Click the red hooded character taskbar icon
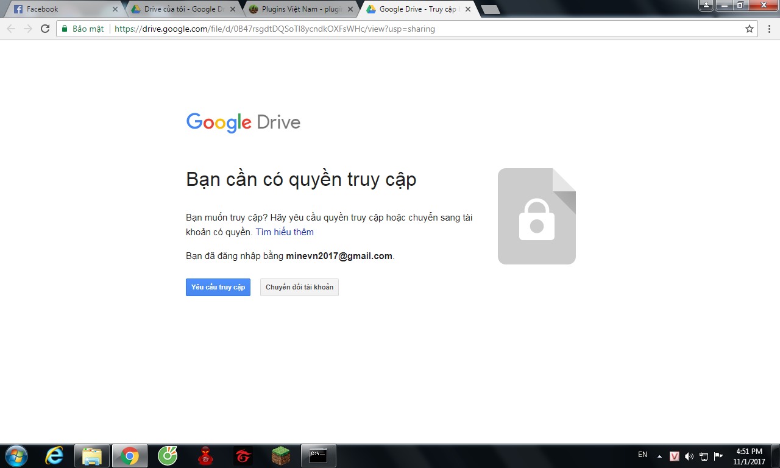Viewport: 780px width, 468px height. point(205,456)
